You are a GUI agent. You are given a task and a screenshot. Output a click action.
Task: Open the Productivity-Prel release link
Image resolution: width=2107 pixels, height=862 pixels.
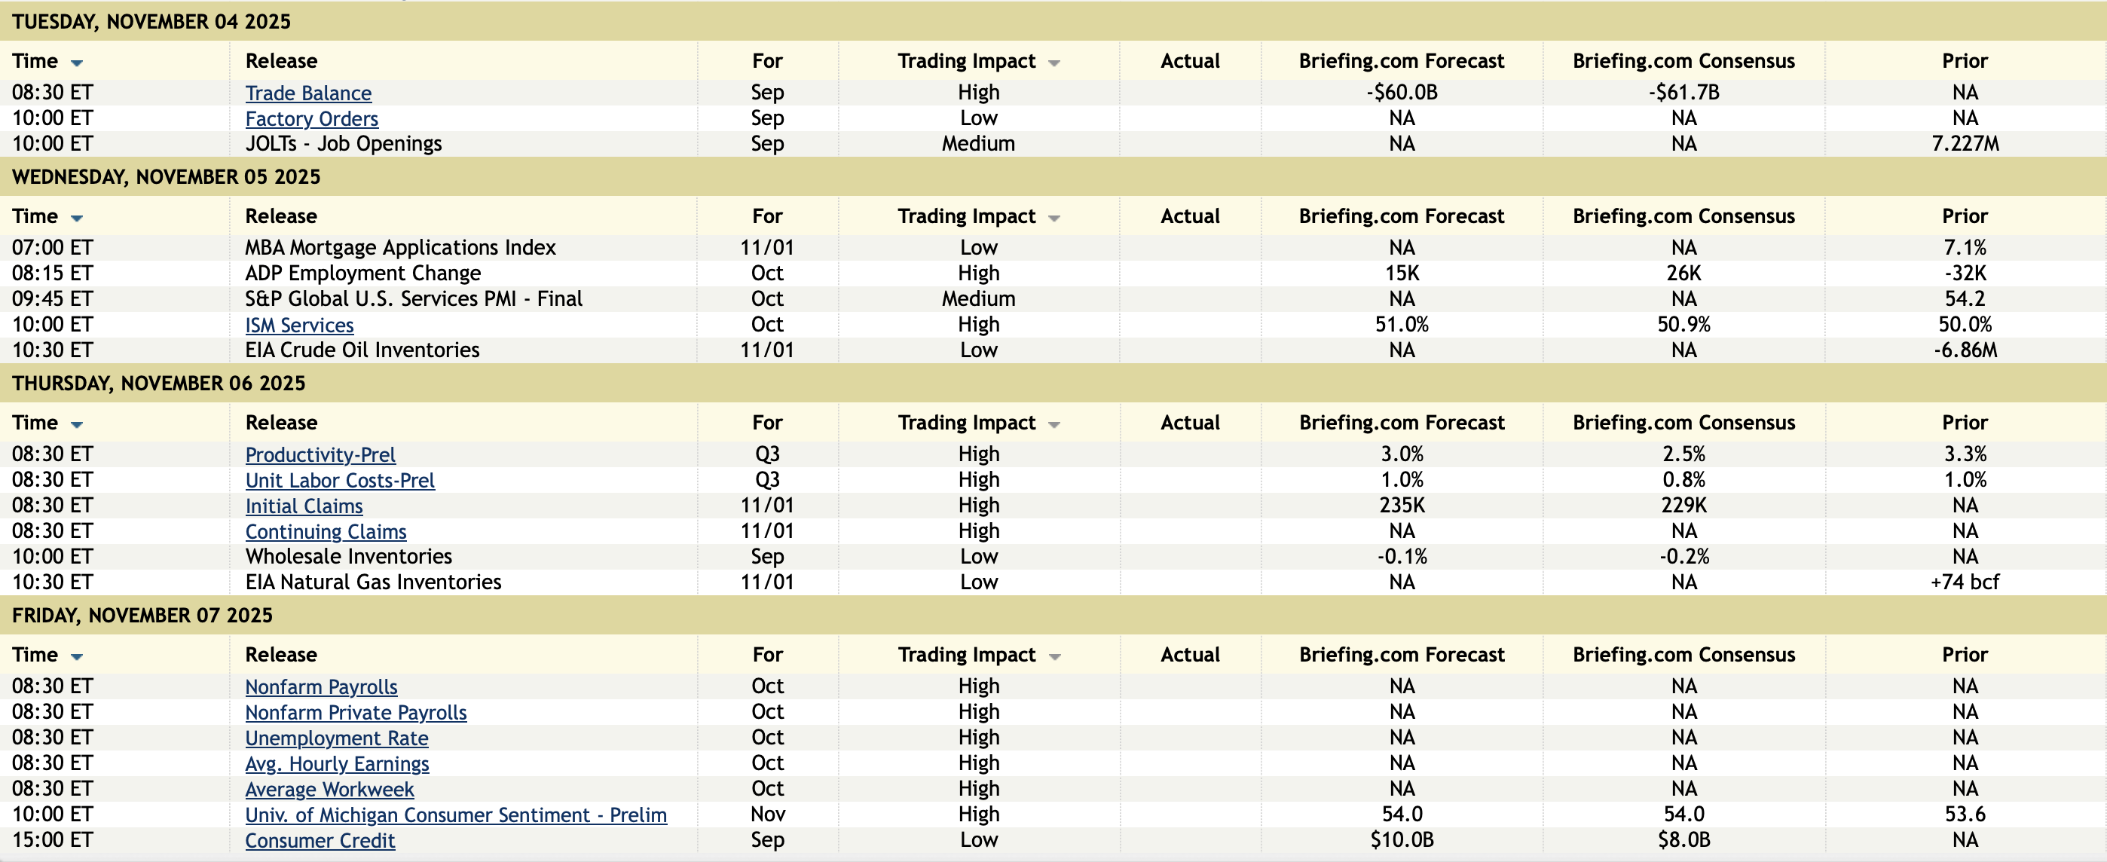coord(320,454)
